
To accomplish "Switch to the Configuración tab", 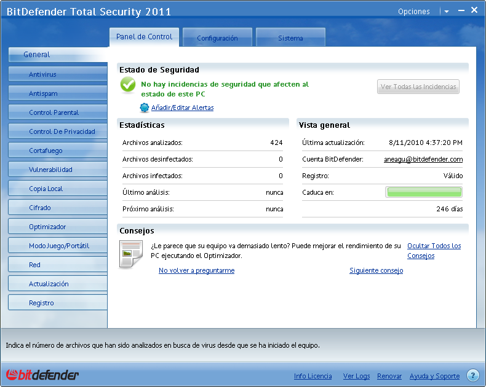I will click(x=217, y=37).
